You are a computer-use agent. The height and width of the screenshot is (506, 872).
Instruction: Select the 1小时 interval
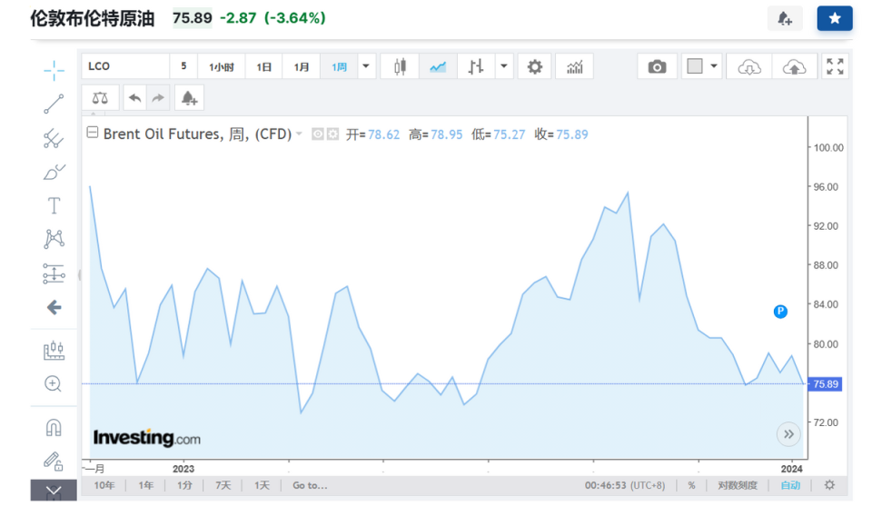point(222,66)
